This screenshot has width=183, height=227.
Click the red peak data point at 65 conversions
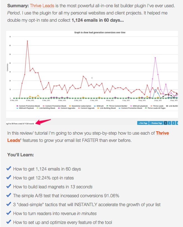27,41
